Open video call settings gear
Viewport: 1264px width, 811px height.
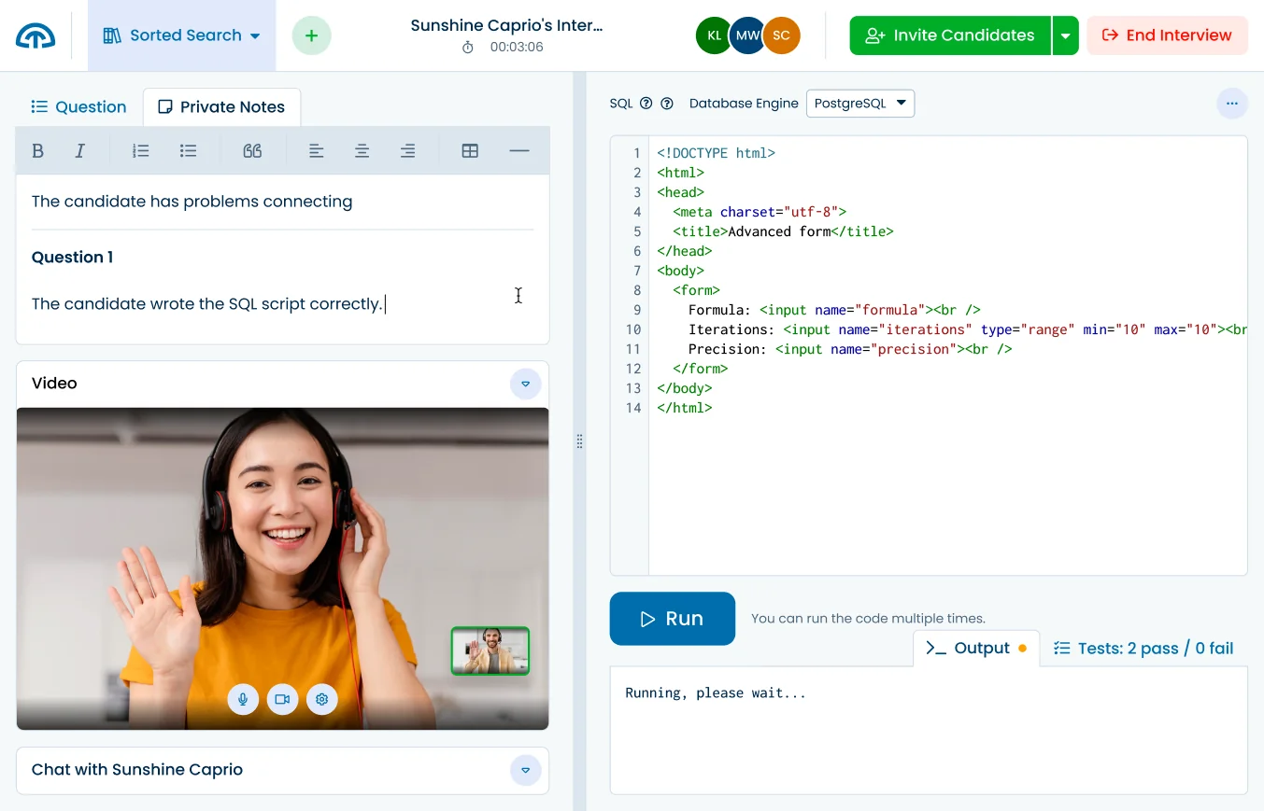click(x=321, y=699)
